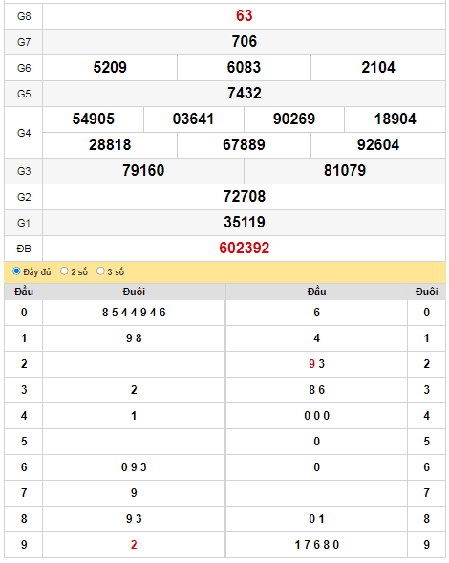Click G4 number 28818

tap(110, 145)
